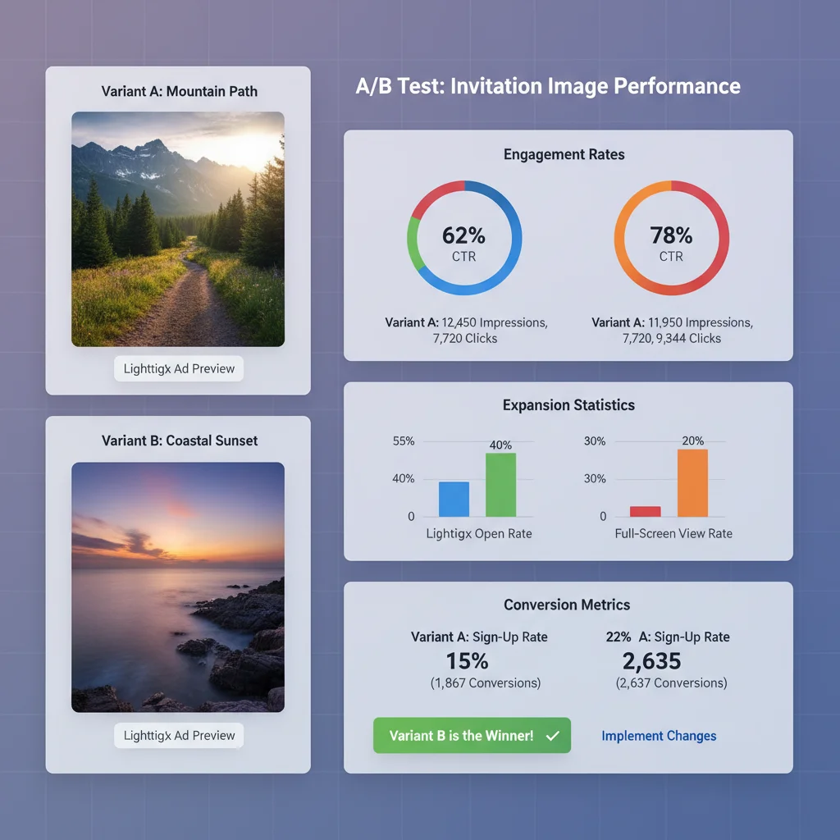840x840 pixels.
Task: Click the 78% CTR donut chart
Action: pos(671,238)
